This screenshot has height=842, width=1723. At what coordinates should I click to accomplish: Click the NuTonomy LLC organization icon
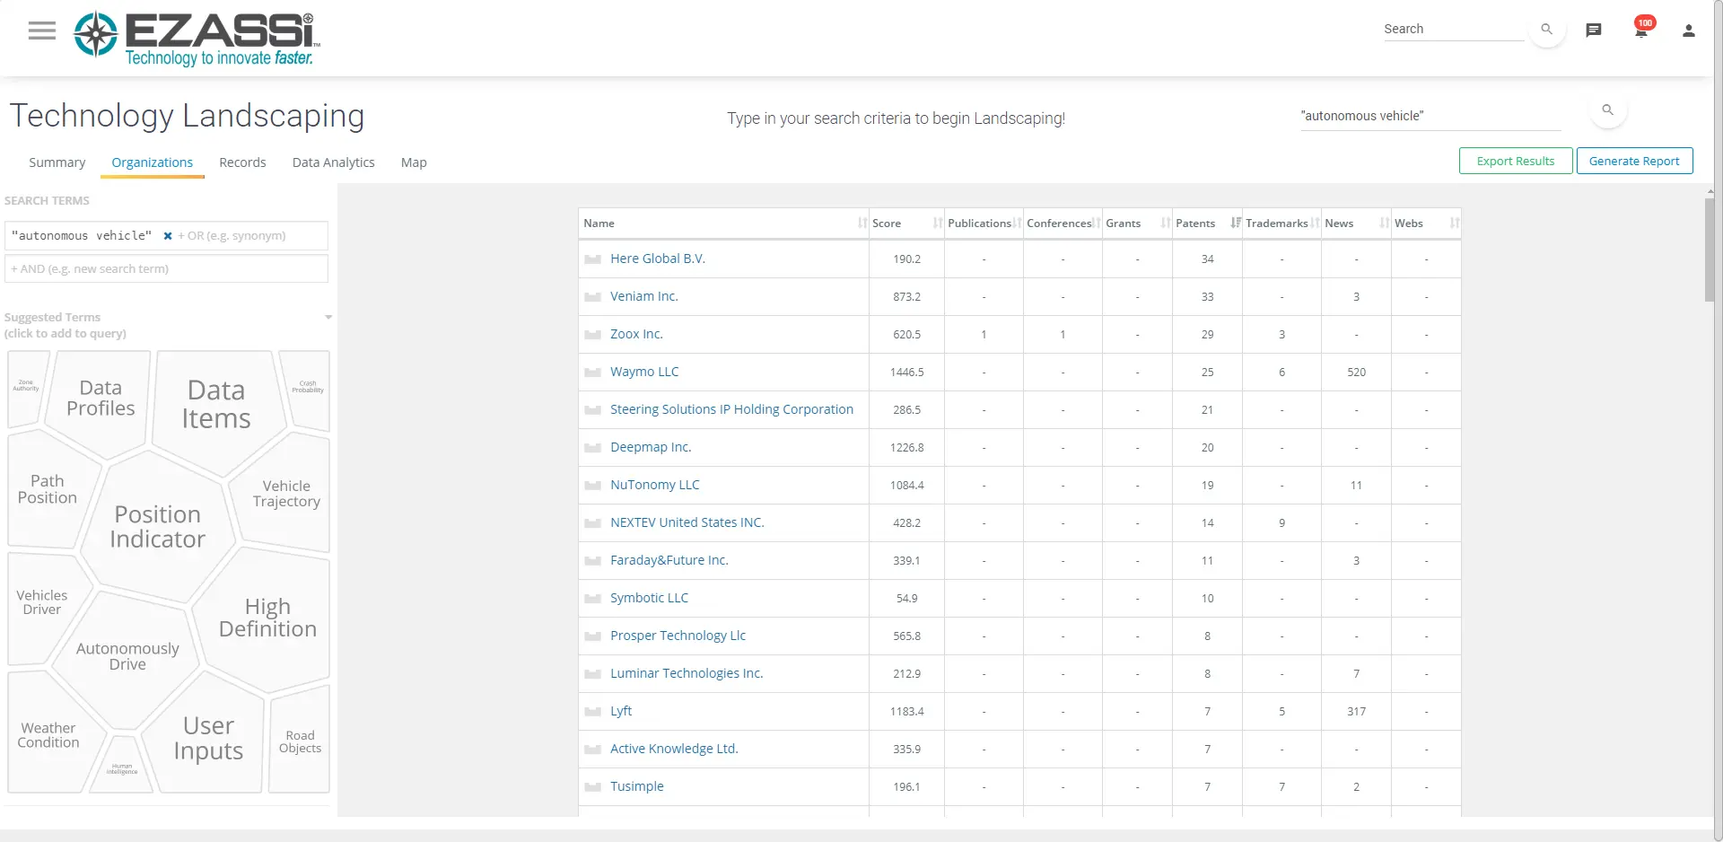tap(592, 486)
